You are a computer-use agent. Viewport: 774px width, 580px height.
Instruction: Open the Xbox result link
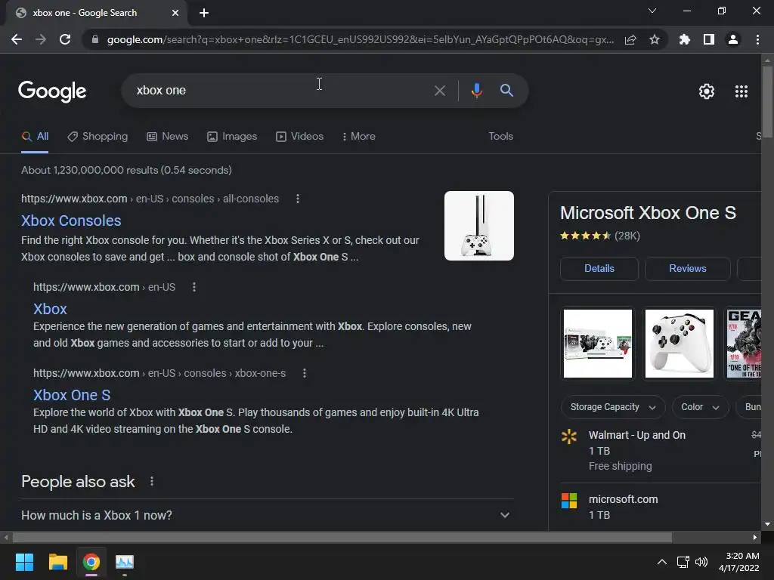[50, 309]
